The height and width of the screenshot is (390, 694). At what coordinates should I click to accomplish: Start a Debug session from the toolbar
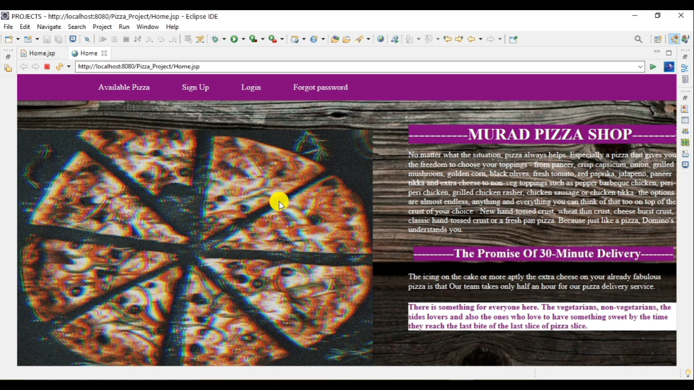[215, 39]
